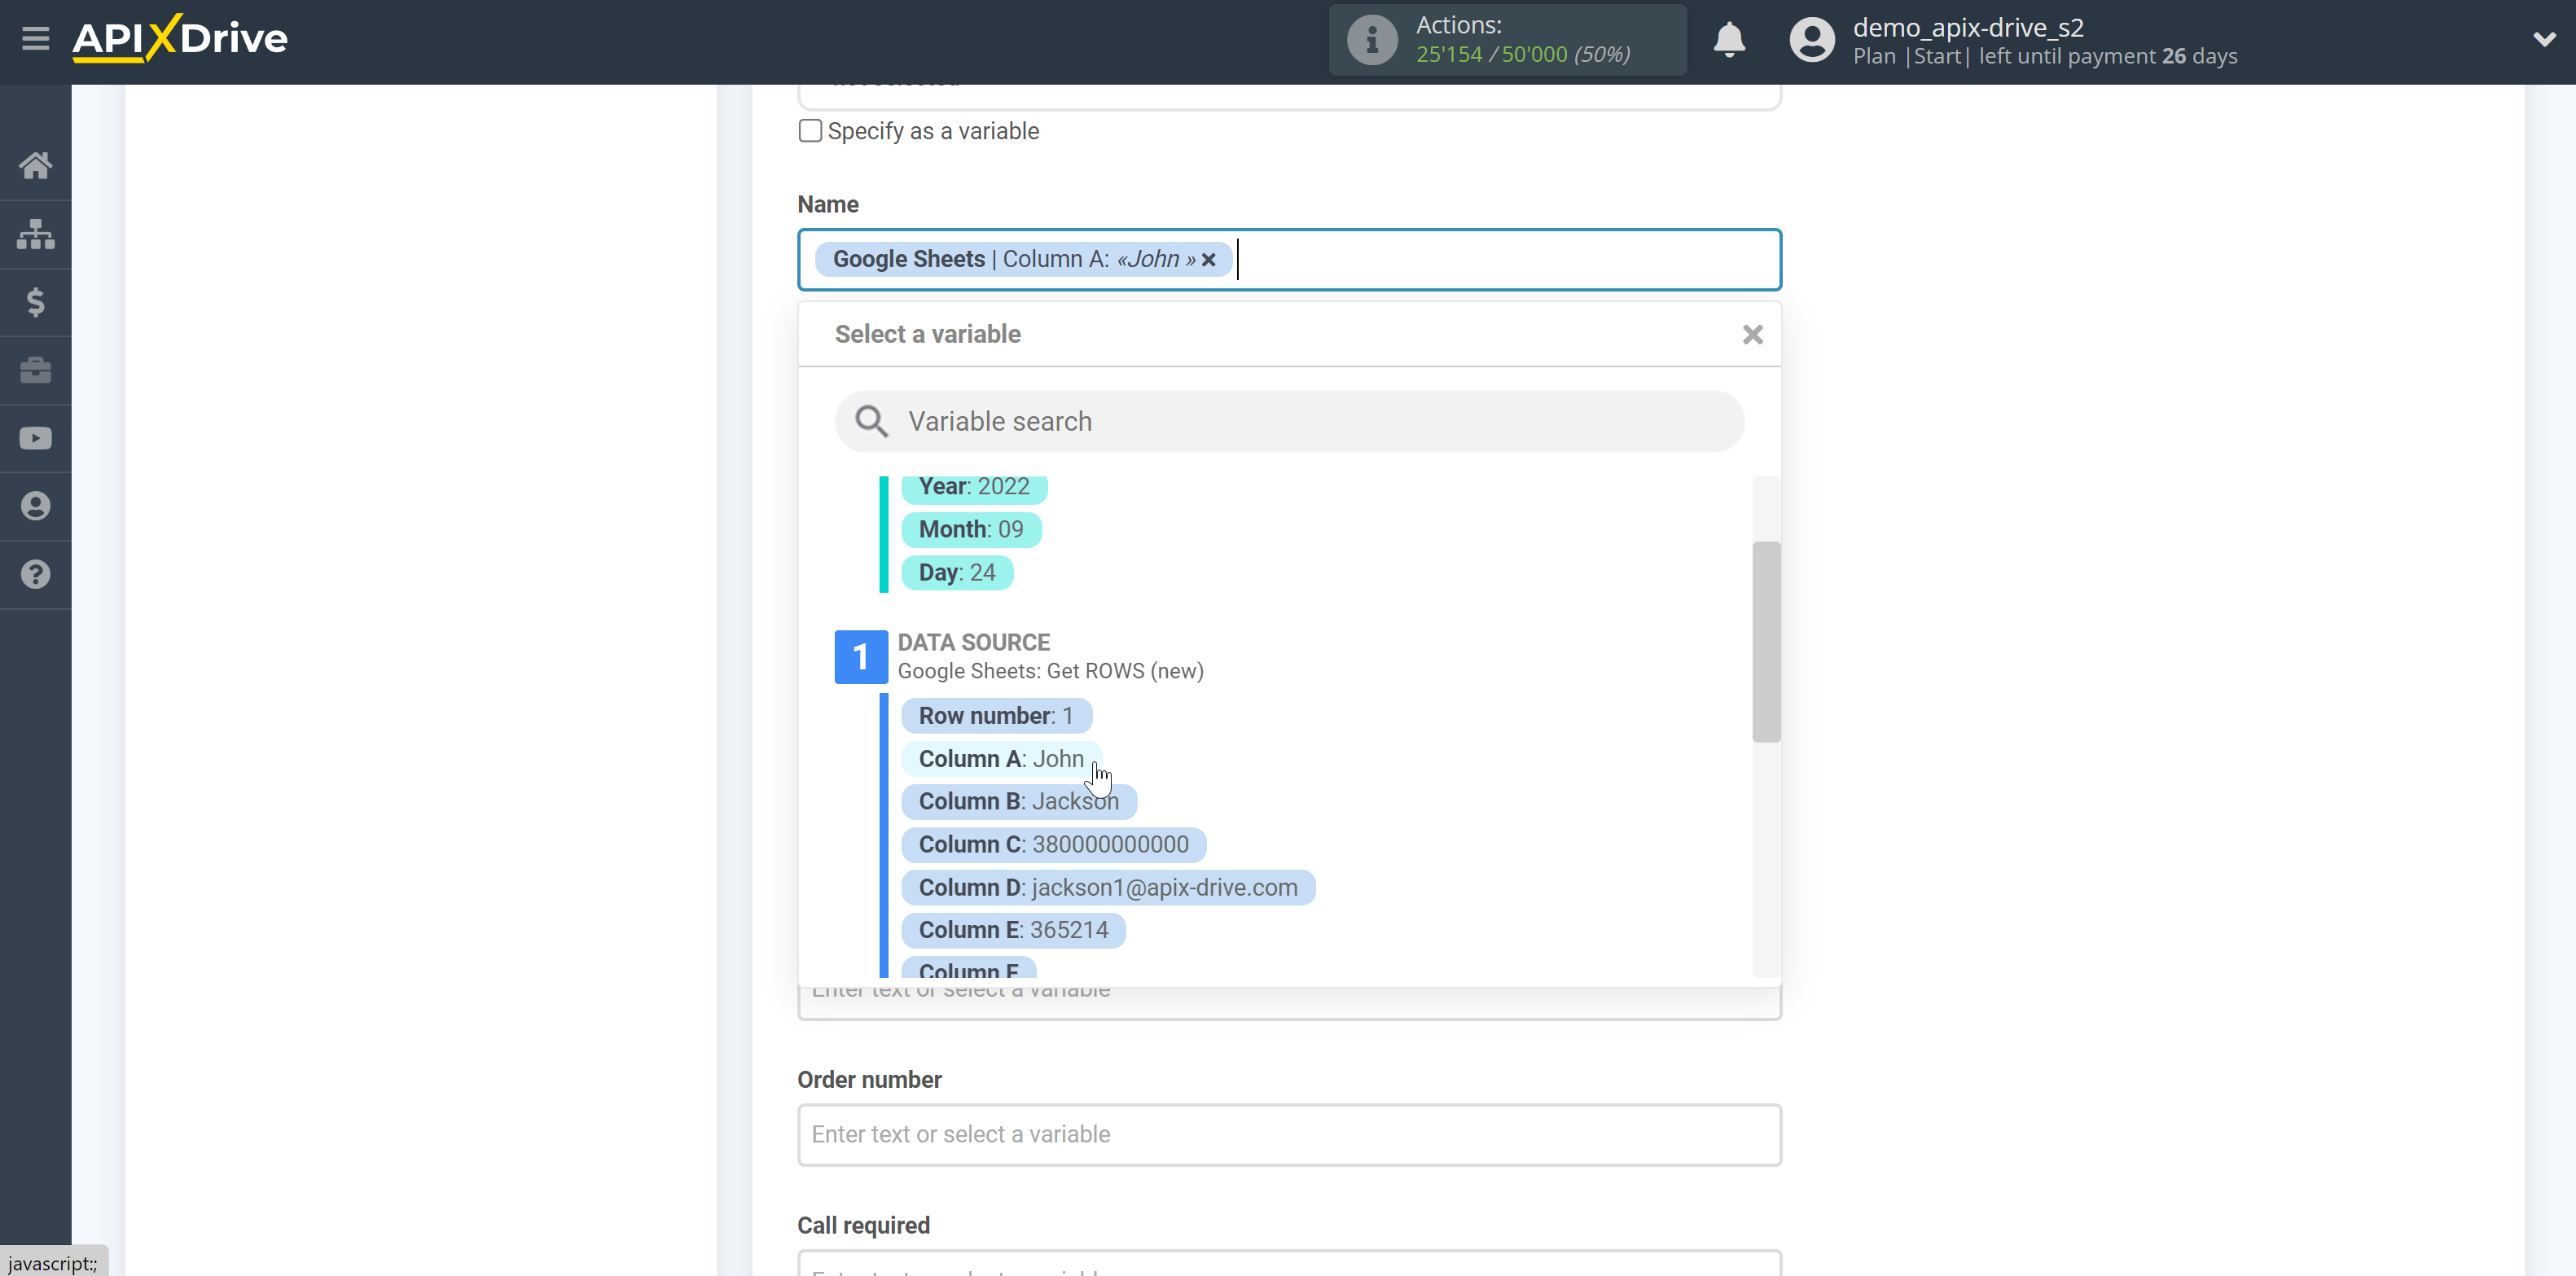Viewport: 2576px width, 1276px height.
Task: Close the 'Select a variable' dialog
Action: tap(1752, 334)
